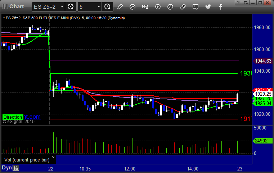Select the pencil drawing tool icon
This screenshot has width=274, height=173.
click(x=120, y=7)
